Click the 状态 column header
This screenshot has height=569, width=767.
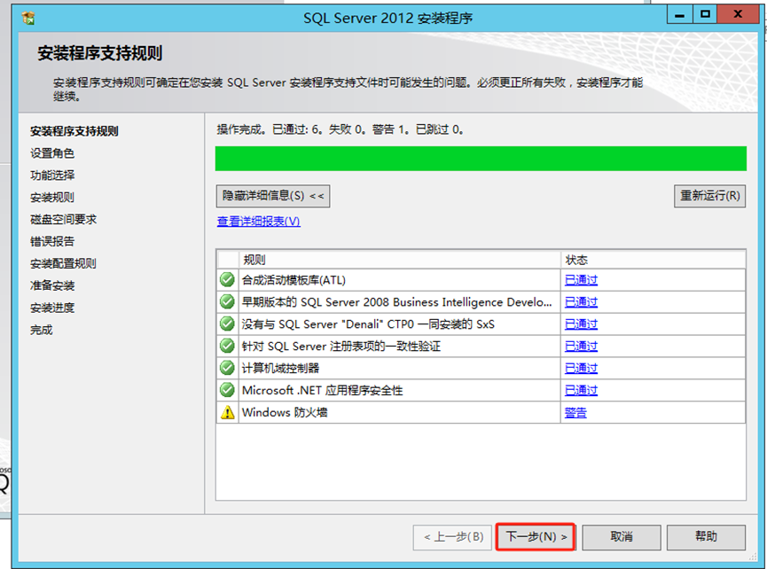coord(653,260)
